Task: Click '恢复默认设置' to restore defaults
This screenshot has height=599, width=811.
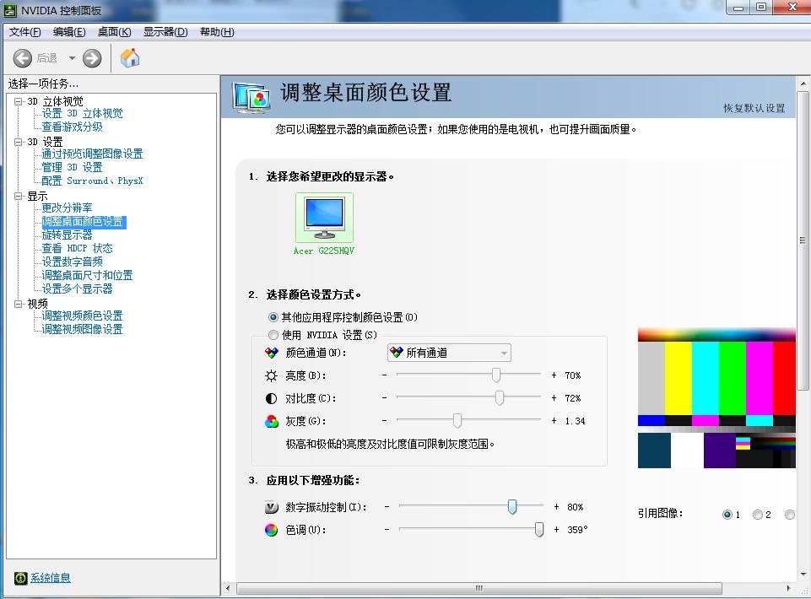Action: (x=754, y=108)
